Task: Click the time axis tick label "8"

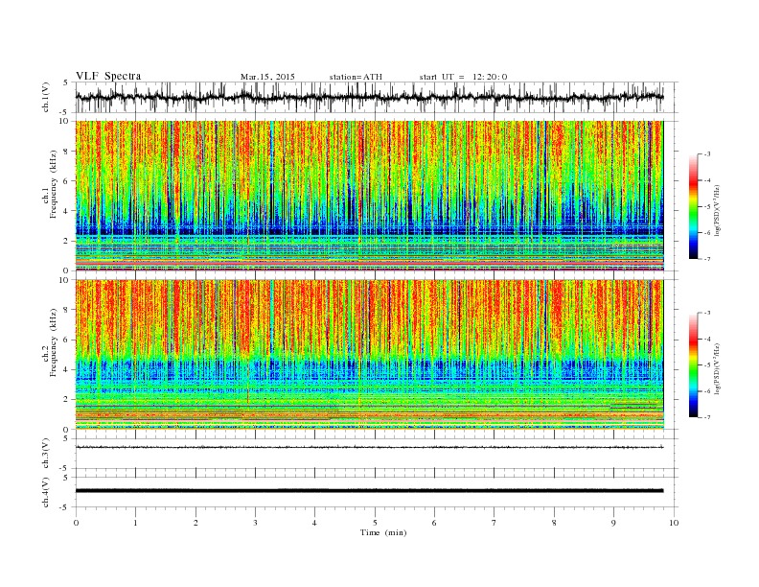Action: pyautogui.click(x=554, y=523)
